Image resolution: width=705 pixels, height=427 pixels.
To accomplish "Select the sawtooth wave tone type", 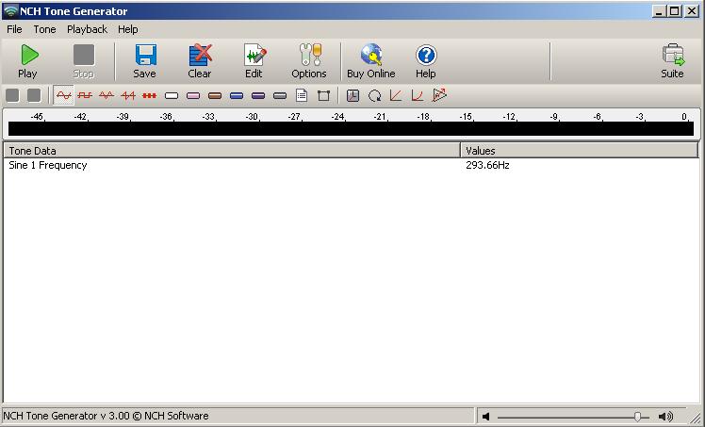I will pyautogui.click(x=128, y=95).
